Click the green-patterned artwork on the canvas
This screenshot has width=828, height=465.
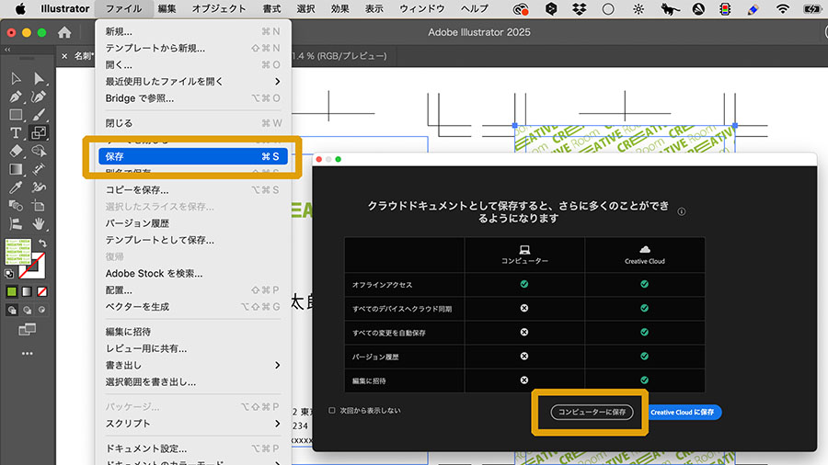pyautogui.click(x=624, y=139)
